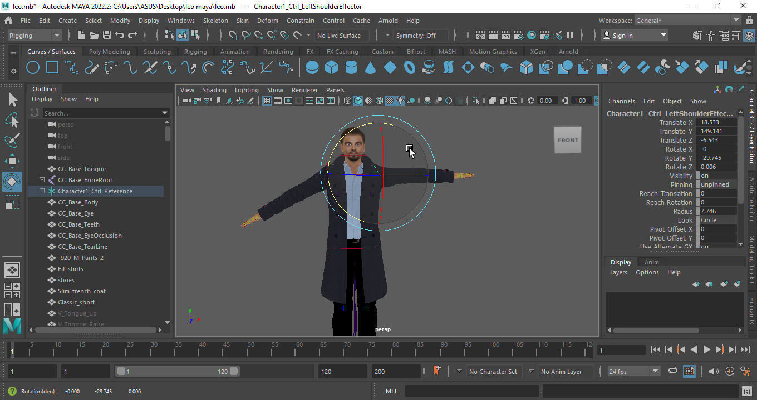Click the play backwards button

tap(694, 349)
